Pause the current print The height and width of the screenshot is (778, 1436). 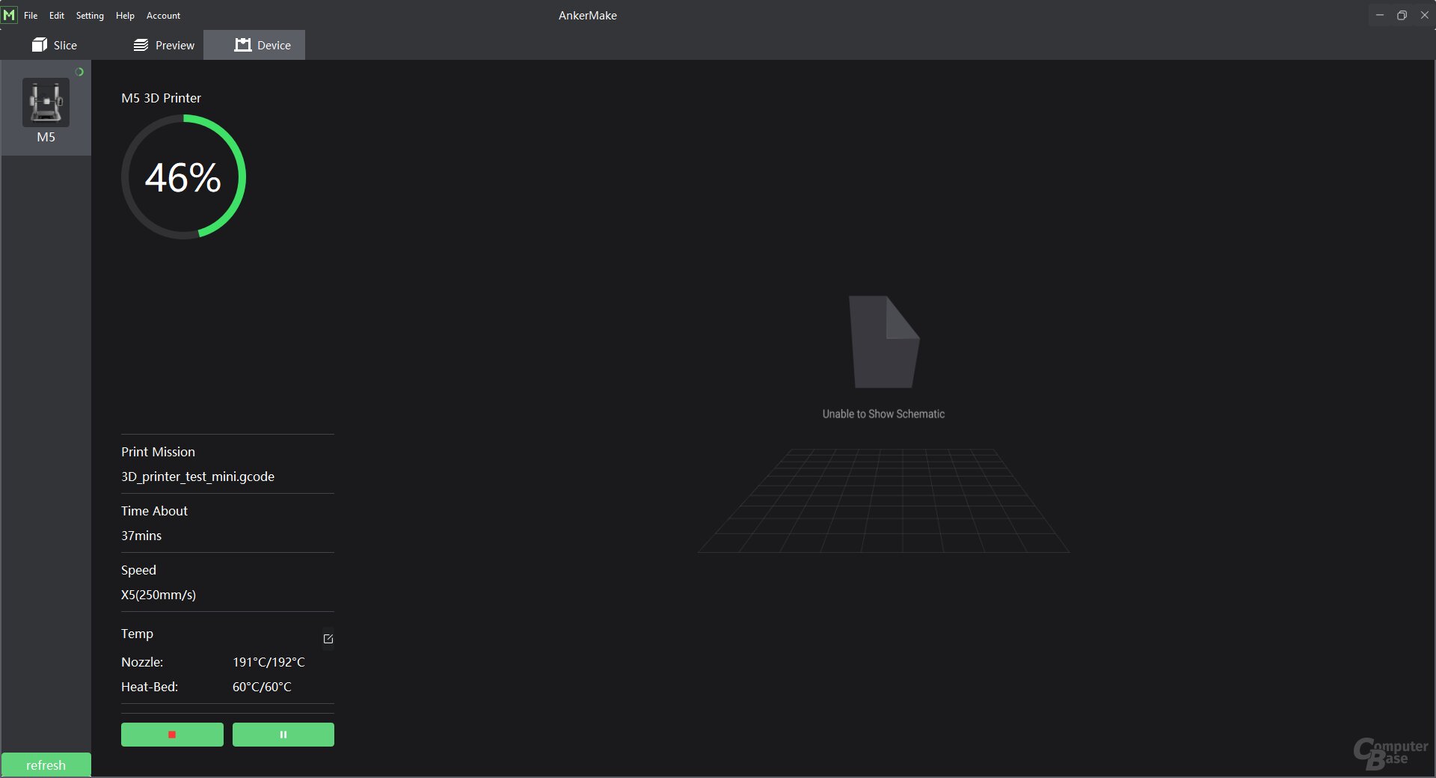coord(283,735)
